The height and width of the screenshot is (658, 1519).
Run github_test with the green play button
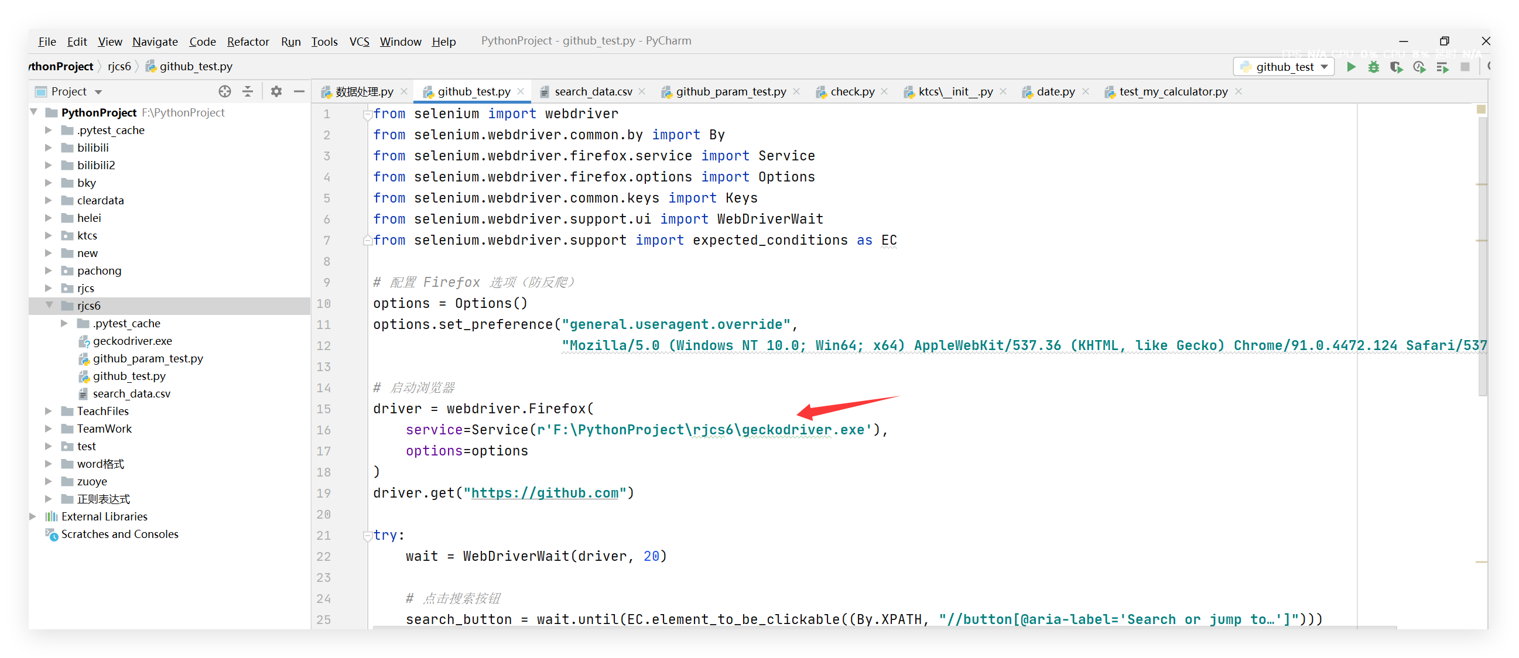click(x=1351, y=67)
